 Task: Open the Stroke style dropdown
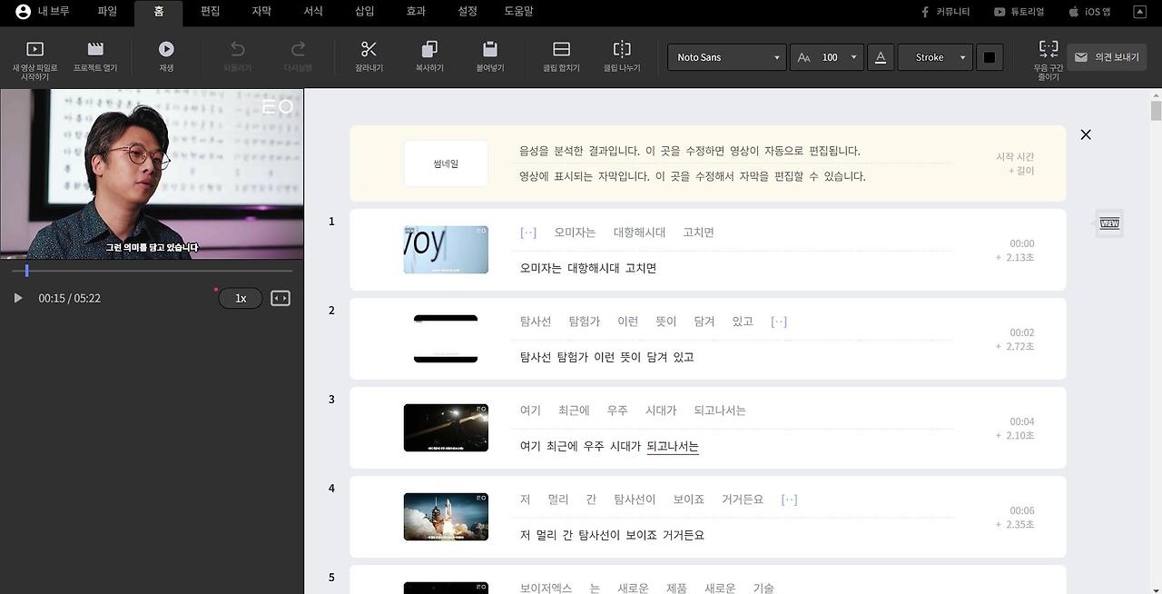pyautogui.click(x=935, y=57)
